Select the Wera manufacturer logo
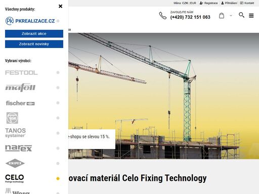The width and height of the screenshot is (259, 194). [x=18, y=191]
